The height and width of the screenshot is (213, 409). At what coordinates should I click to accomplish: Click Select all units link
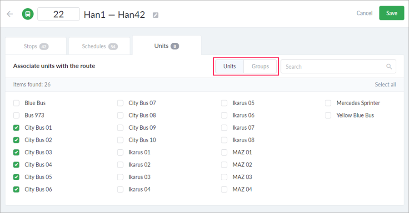coord(385,84)
